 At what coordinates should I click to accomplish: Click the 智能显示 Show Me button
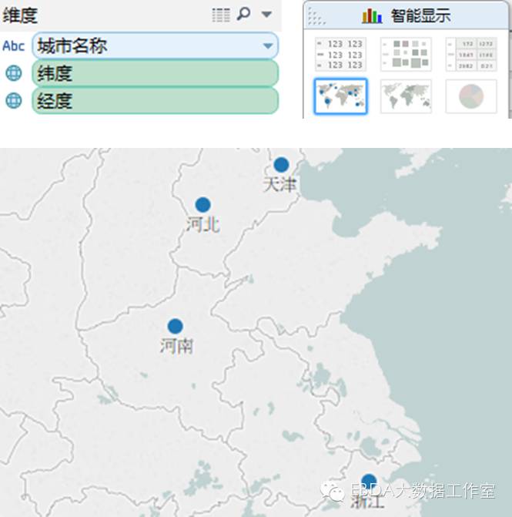[408, 15]
